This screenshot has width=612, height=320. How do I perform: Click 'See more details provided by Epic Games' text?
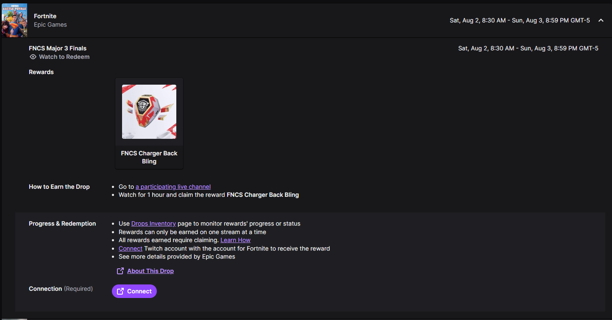pos(177,257)
